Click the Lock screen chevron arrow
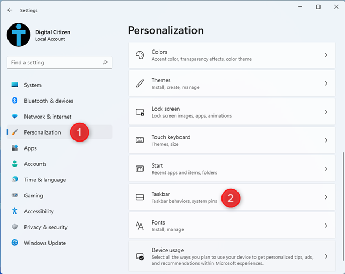Screen dimensions: 345x274 [x=326, y=112]
